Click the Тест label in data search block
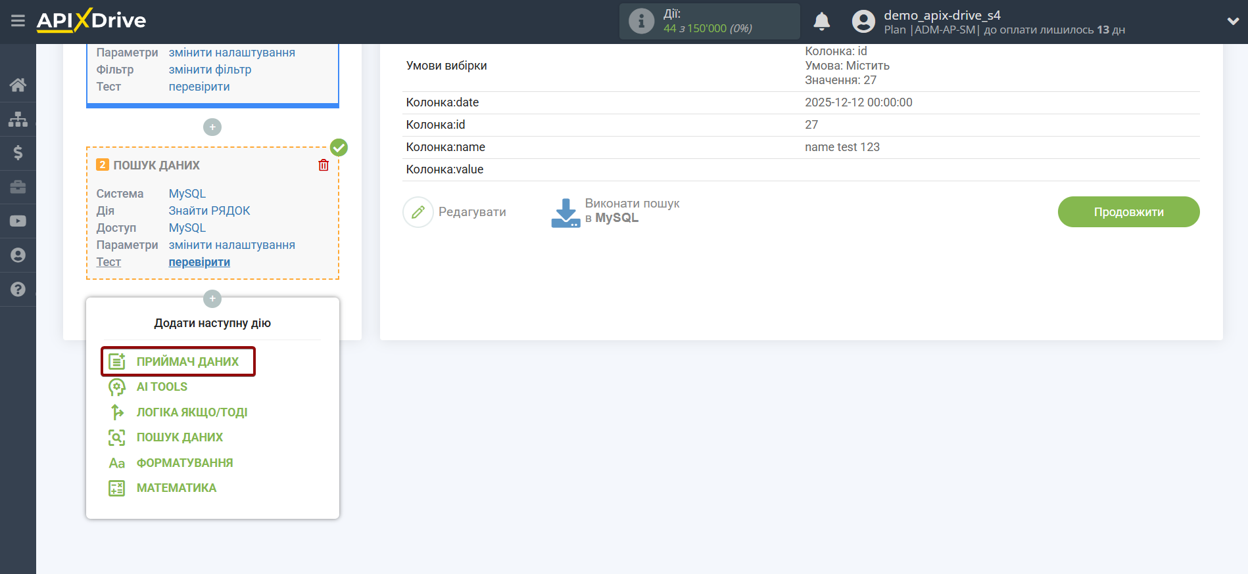Image resolution: width=1248 pixels, height=574 pixels. coord(108,262)
